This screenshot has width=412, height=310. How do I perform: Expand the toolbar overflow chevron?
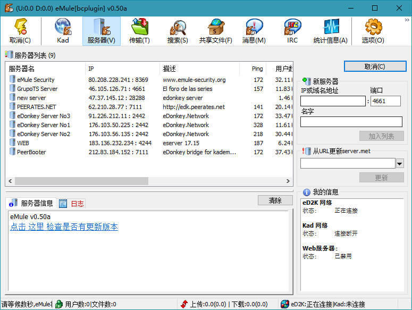coord(407,20)
